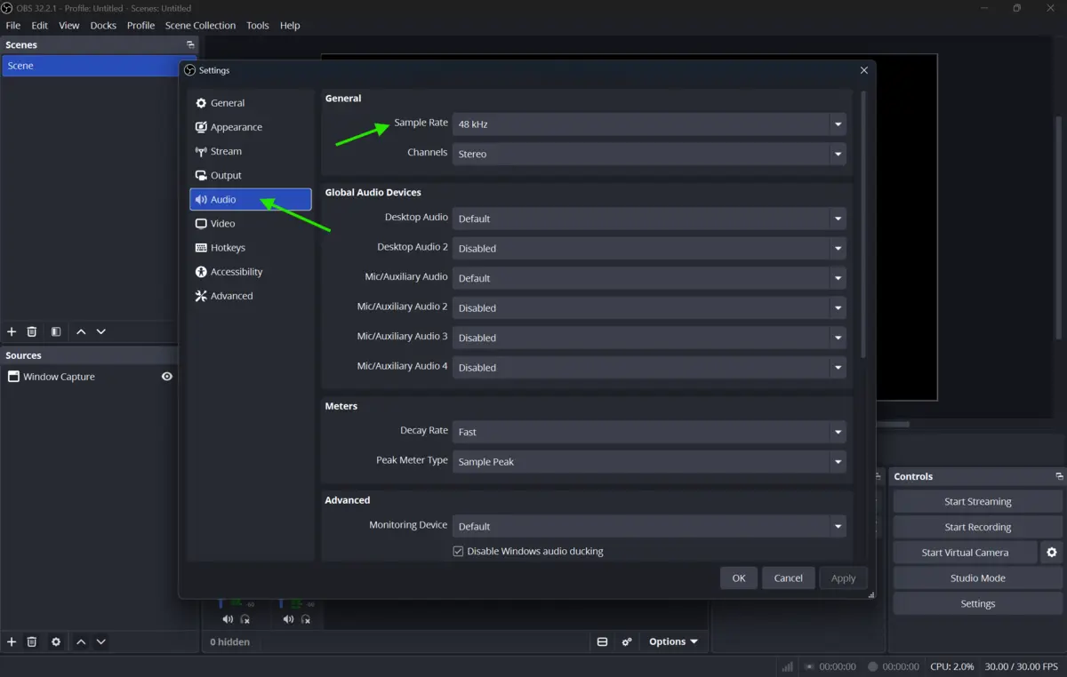The width and height of the screenshot is (1067, 677).
Task: Move scene up with Scenes up arrow
Action: 81,331
